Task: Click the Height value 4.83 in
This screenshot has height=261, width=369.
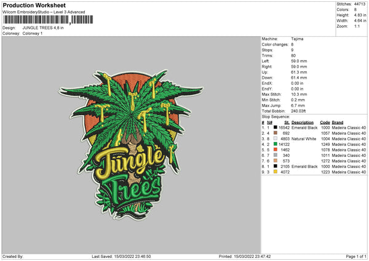Action: point(360,15)
